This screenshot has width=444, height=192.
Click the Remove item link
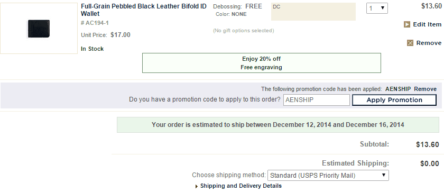click(429, 43)
